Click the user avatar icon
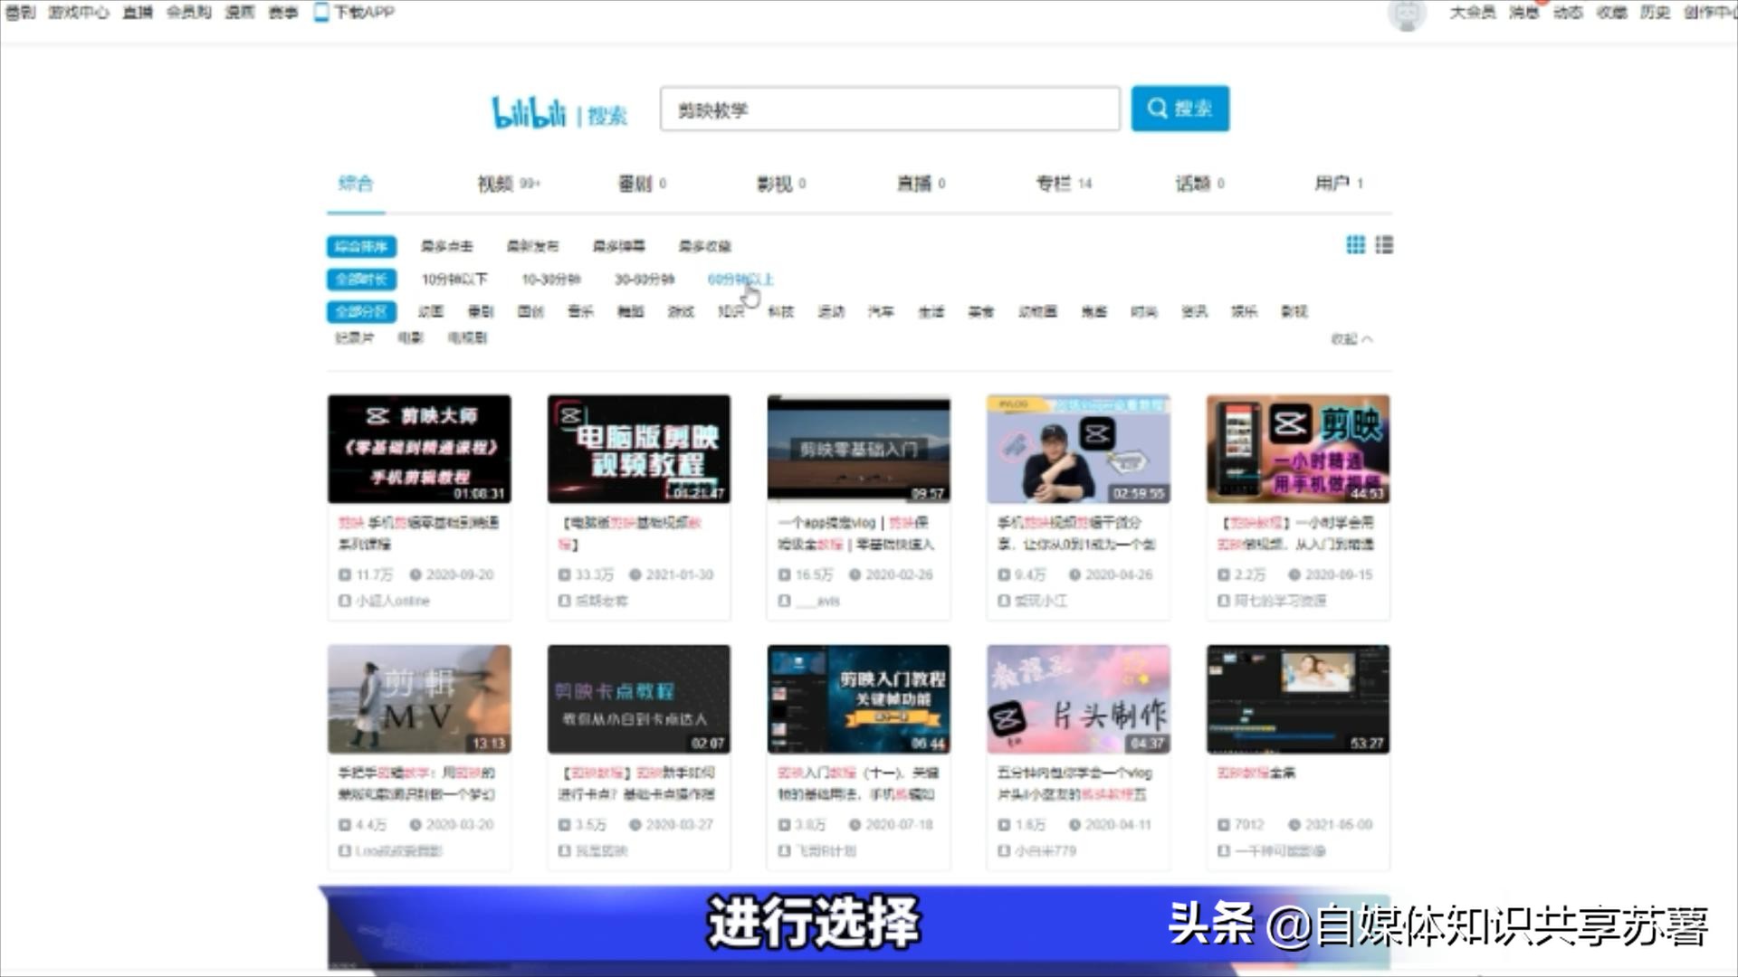 pos(1407,15)
